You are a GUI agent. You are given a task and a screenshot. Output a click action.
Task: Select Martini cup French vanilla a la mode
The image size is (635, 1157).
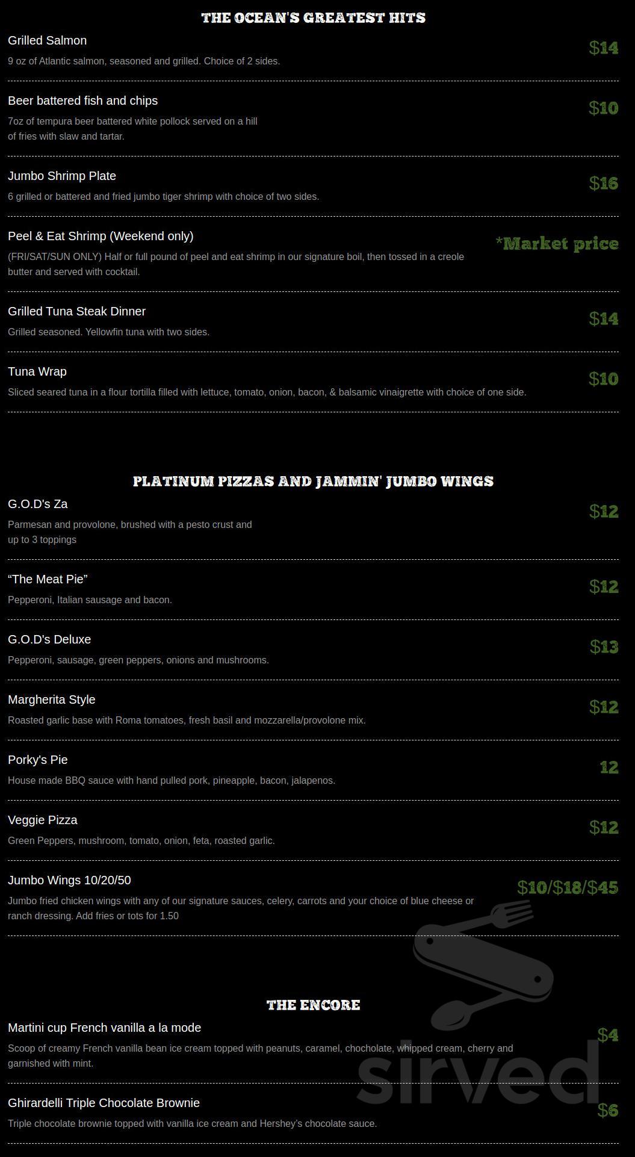point(104,1028)
